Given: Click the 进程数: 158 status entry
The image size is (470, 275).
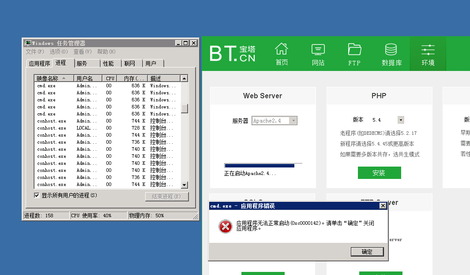Looking at the screenshot, I should (46, 216).
